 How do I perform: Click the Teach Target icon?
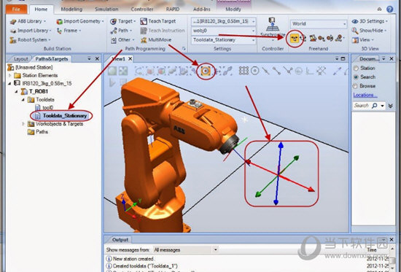[144, 21]
